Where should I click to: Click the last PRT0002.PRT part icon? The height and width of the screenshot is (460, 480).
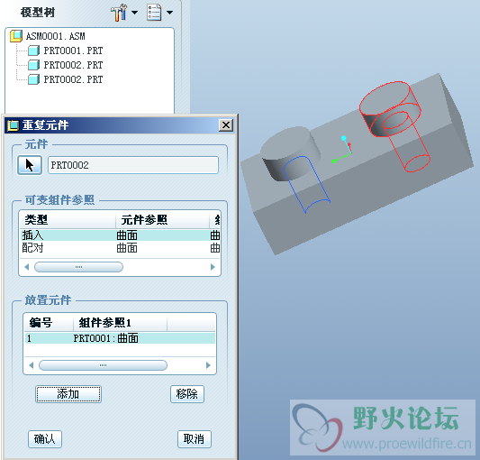coord(33,79)
